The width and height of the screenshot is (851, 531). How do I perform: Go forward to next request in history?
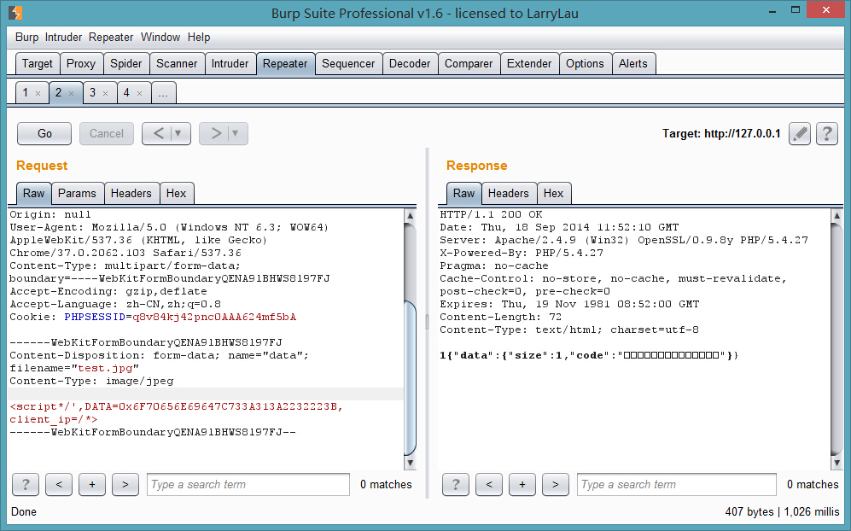coord(215,133)
